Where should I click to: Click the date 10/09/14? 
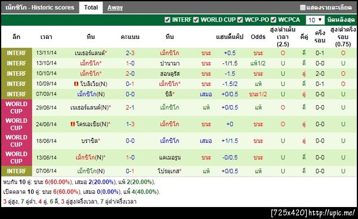click(47, 84)
